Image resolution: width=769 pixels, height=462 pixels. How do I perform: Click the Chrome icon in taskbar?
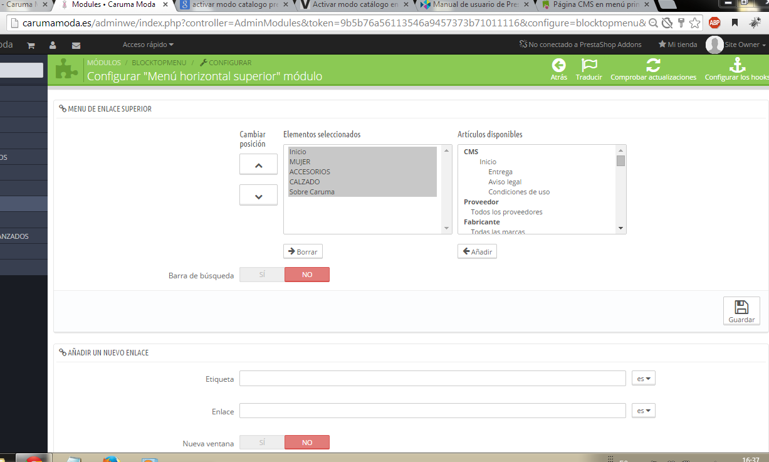click(x=34, y=459)
